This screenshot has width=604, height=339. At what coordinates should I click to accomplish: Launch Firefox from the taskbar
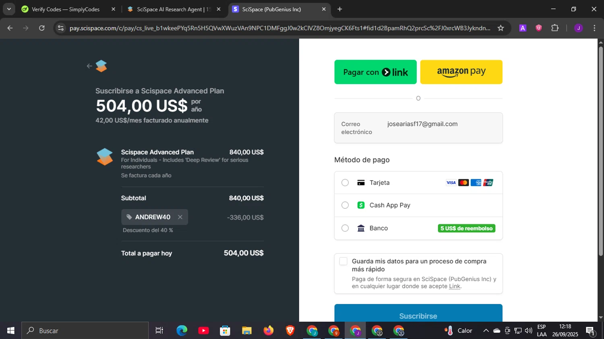click(x=269, y=331)
